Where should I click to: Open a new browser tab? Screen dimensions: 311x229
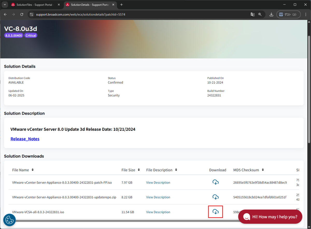click(x=122, y=5)
